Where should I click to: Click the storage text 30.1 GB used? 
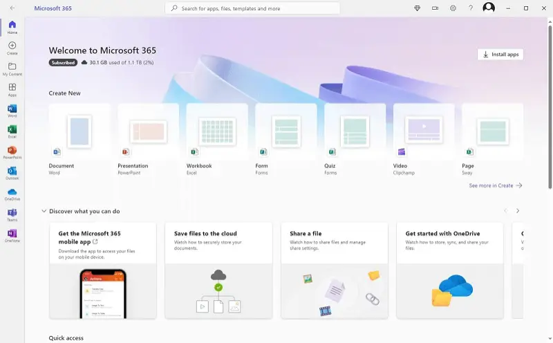(x=122, y=62)
